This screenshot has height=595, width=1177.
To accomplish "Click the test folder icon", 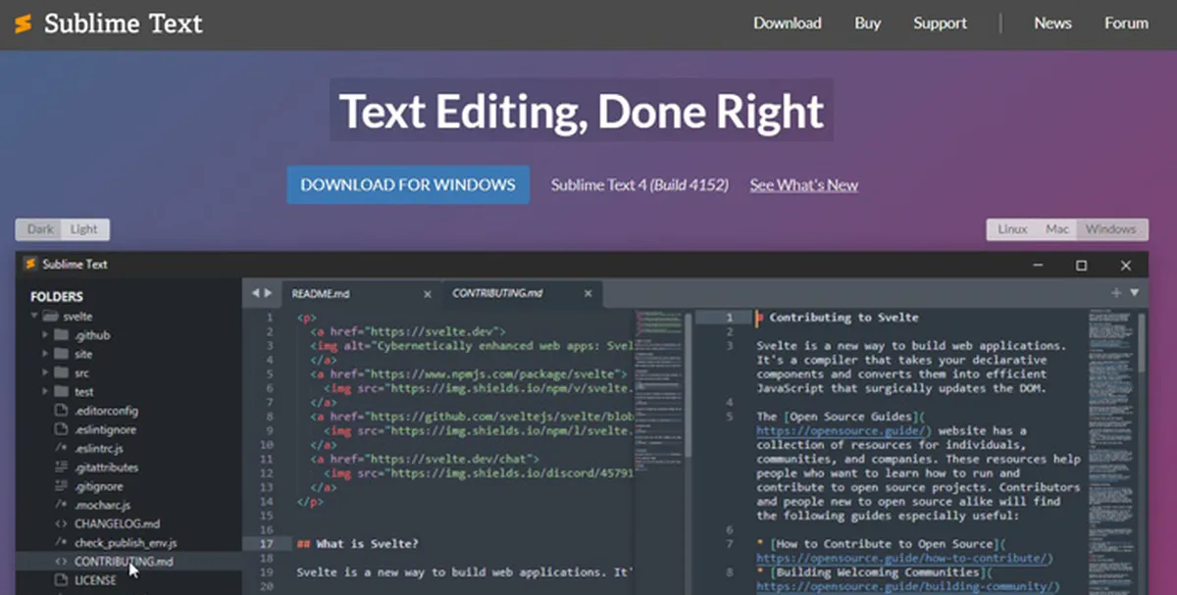I will pos(61,392).
